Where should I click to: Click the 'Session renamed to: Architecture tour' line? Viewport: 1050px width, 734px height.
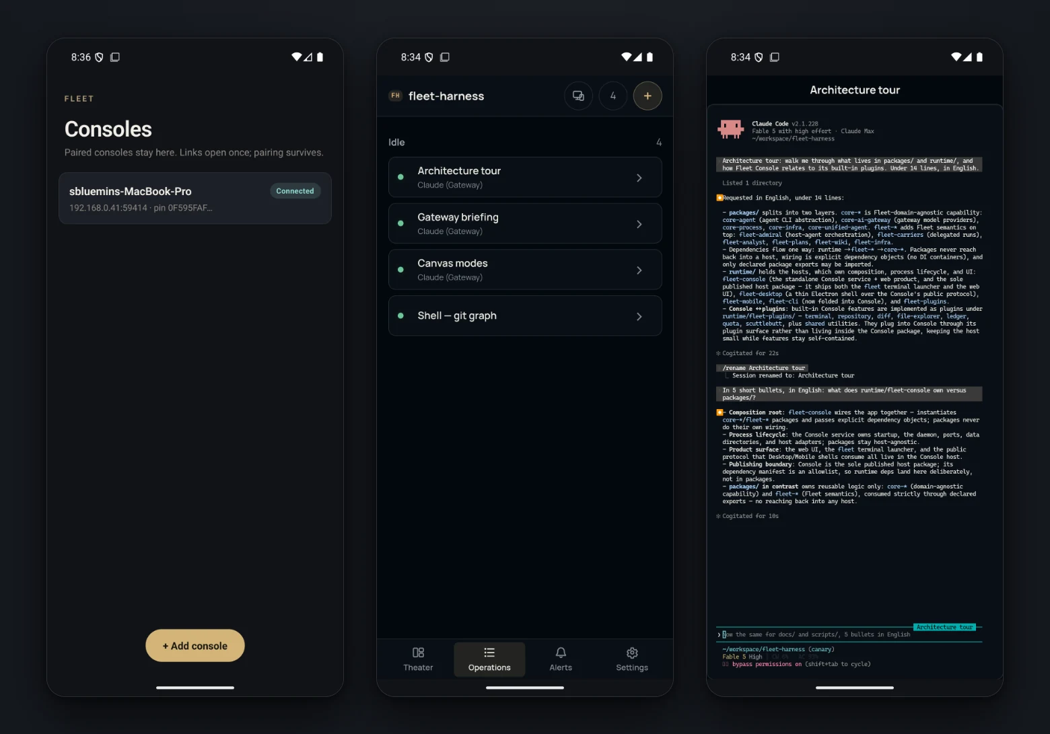tap(794, 375)
